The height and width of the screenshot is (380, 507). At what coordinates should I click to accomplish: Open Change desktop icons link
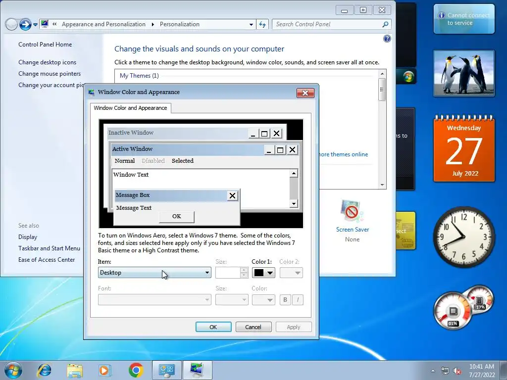[x=47, y=62]
